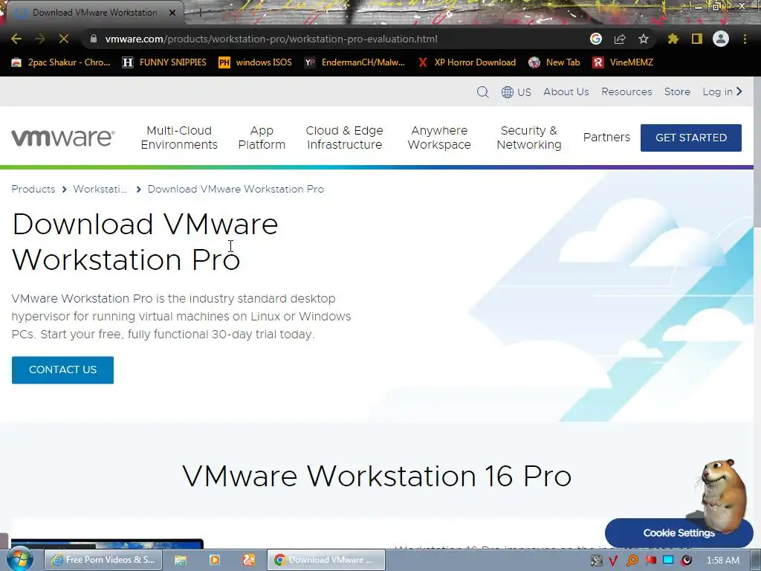Bookmark this page with the star icon
The image size is (761, 571).
point(644,39)
